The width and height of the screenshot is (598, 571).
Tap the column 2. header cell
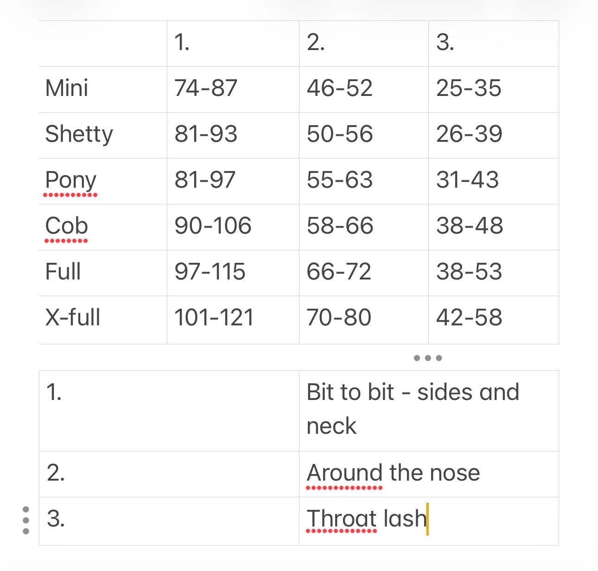(x=363, y=43)
